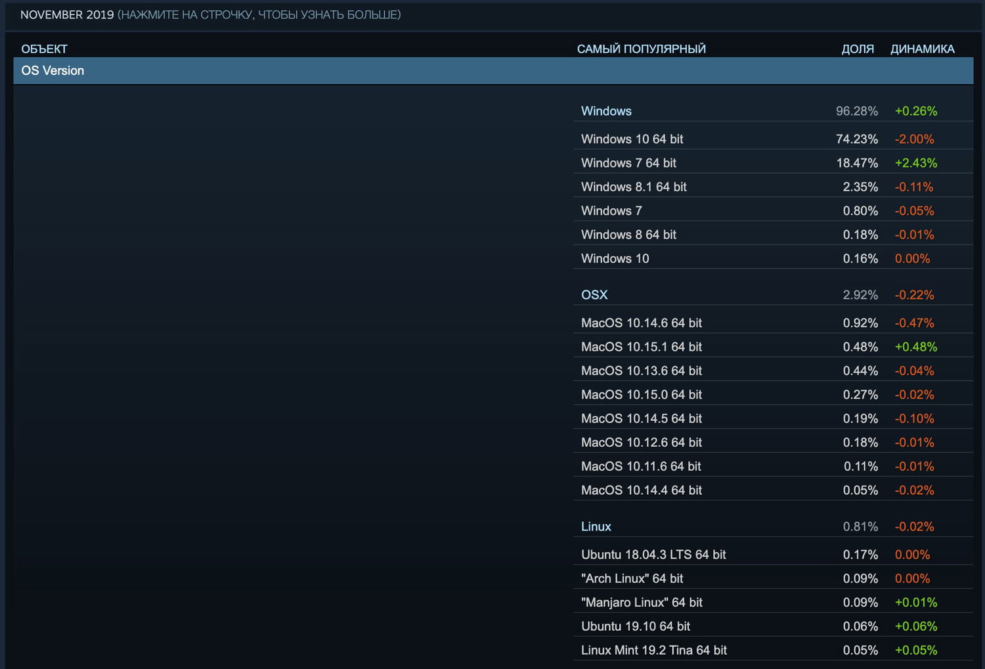Click the 0.00% change for Arch Linux
The image size is (985, 669).
click(x=913, y=579)
